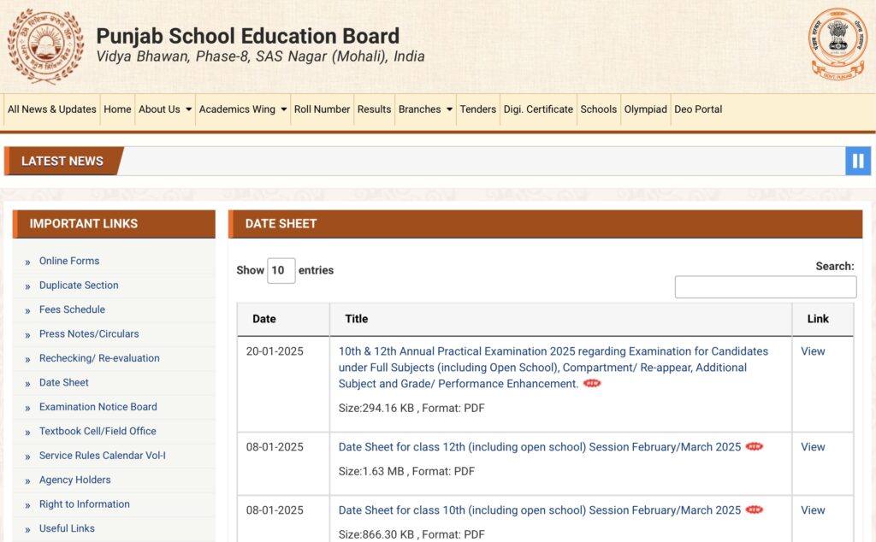
Task: Sort table by Title column header
Action: click(561, 319)
